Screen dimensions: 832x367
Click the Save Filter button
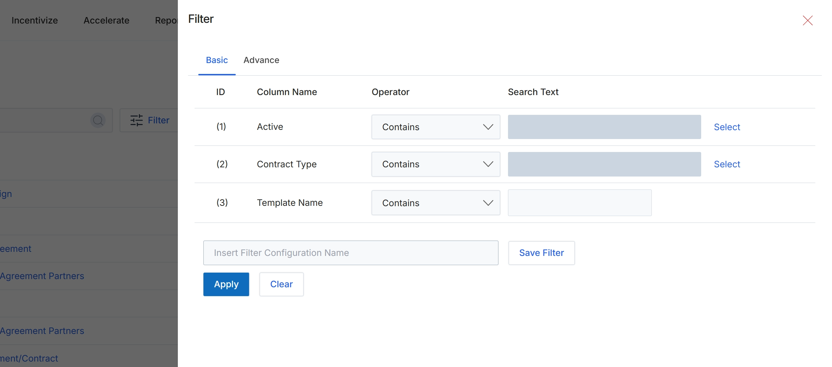pos(541,253)
